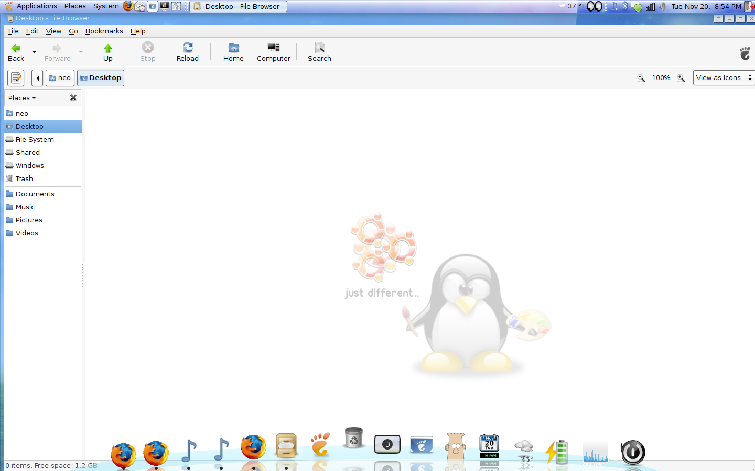The height and width of the screenshot is (471, 755).
Task: Launch Evolution mail from the top panel
Action: pos(140,6)
